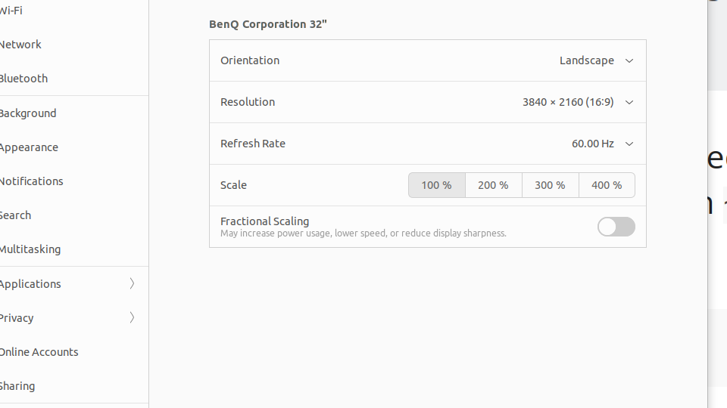Set display scale to 400 %
This screenshot has width=727, height=408.
click(x=607, y=185)
